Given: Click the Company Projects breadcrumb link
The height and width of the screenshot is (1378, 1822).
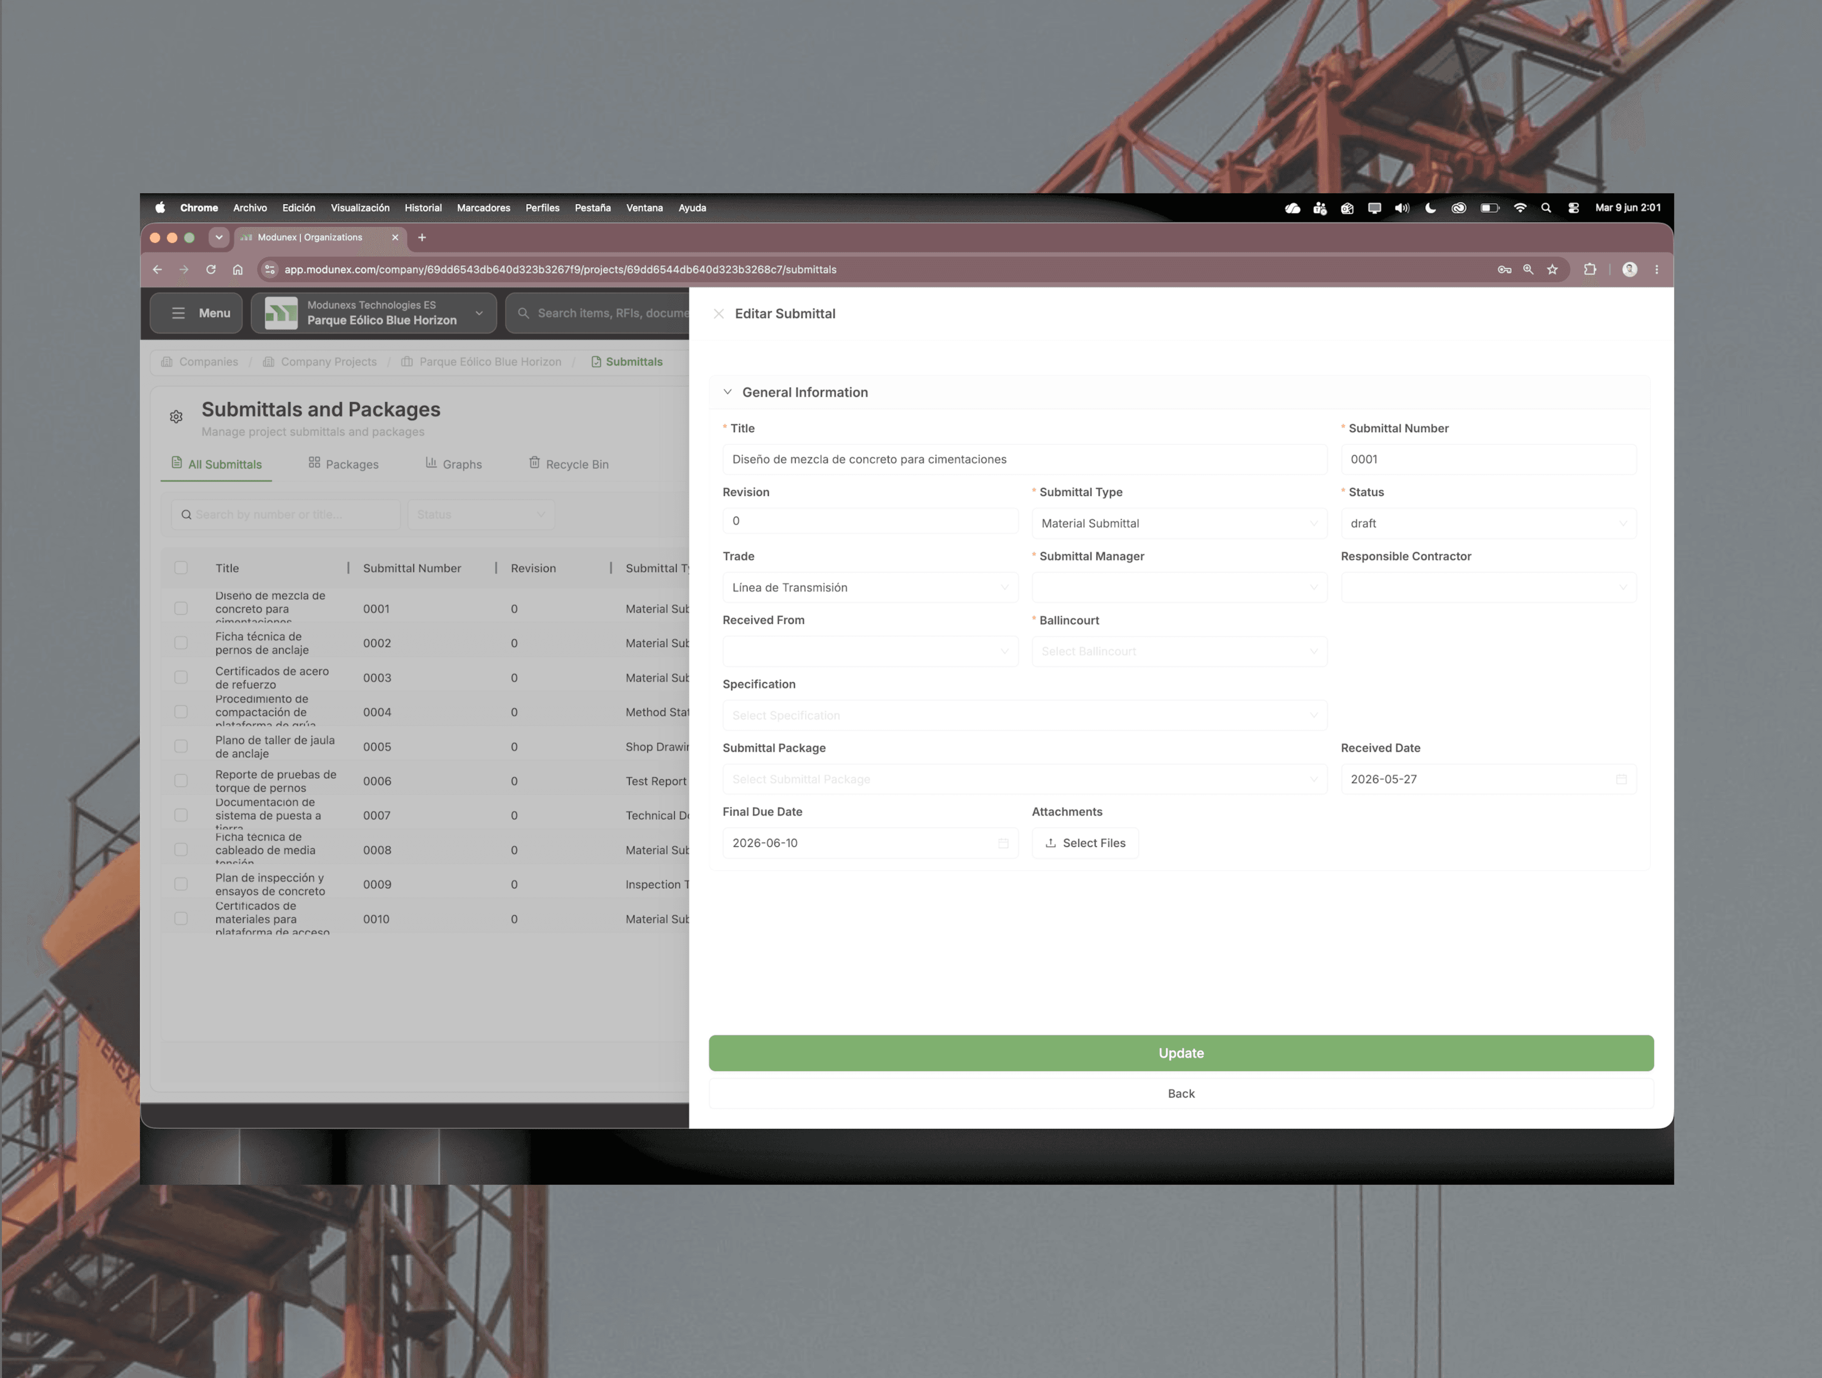Looking at the screenshot, I should pyautogui.click(x=320, y=361).
